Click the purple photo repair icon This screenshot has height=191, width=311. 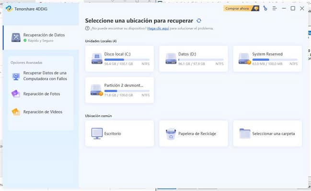pos(16,94)
